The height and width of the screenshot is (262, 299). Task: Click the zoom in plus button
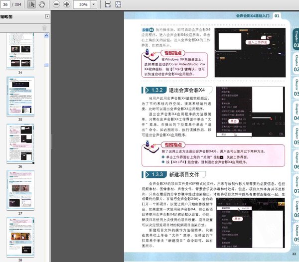tap(66, 4)
